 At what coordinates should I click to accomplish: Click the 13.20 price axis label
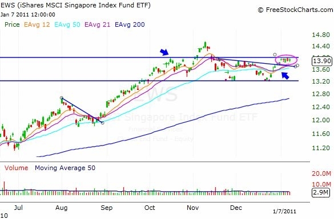pyautogui.click(x=320, y=81)
